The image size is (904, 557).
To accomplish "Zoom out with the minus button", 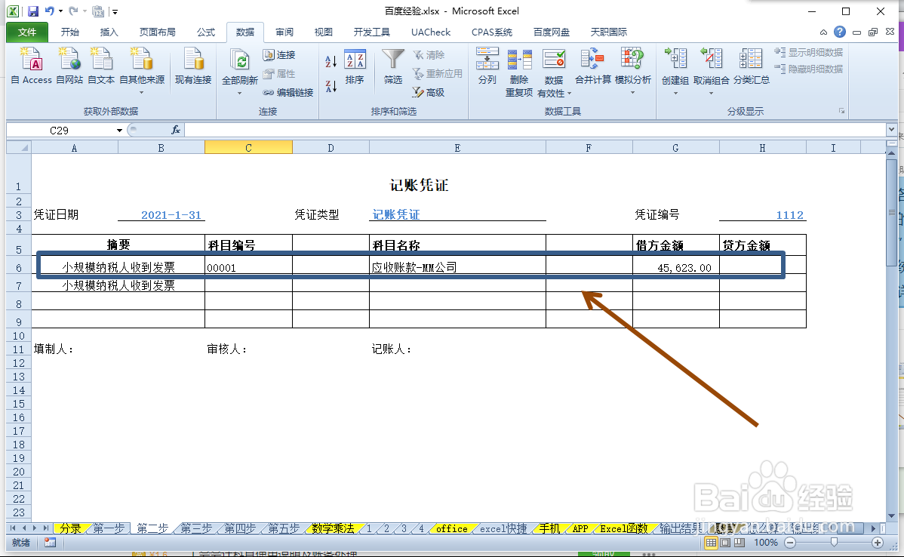I will click(x=790, y=543).
